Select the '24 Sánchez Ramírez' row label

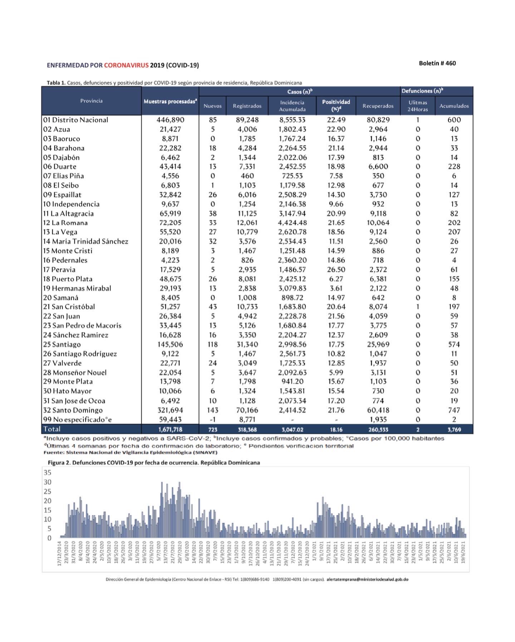[x=75, y=335]
